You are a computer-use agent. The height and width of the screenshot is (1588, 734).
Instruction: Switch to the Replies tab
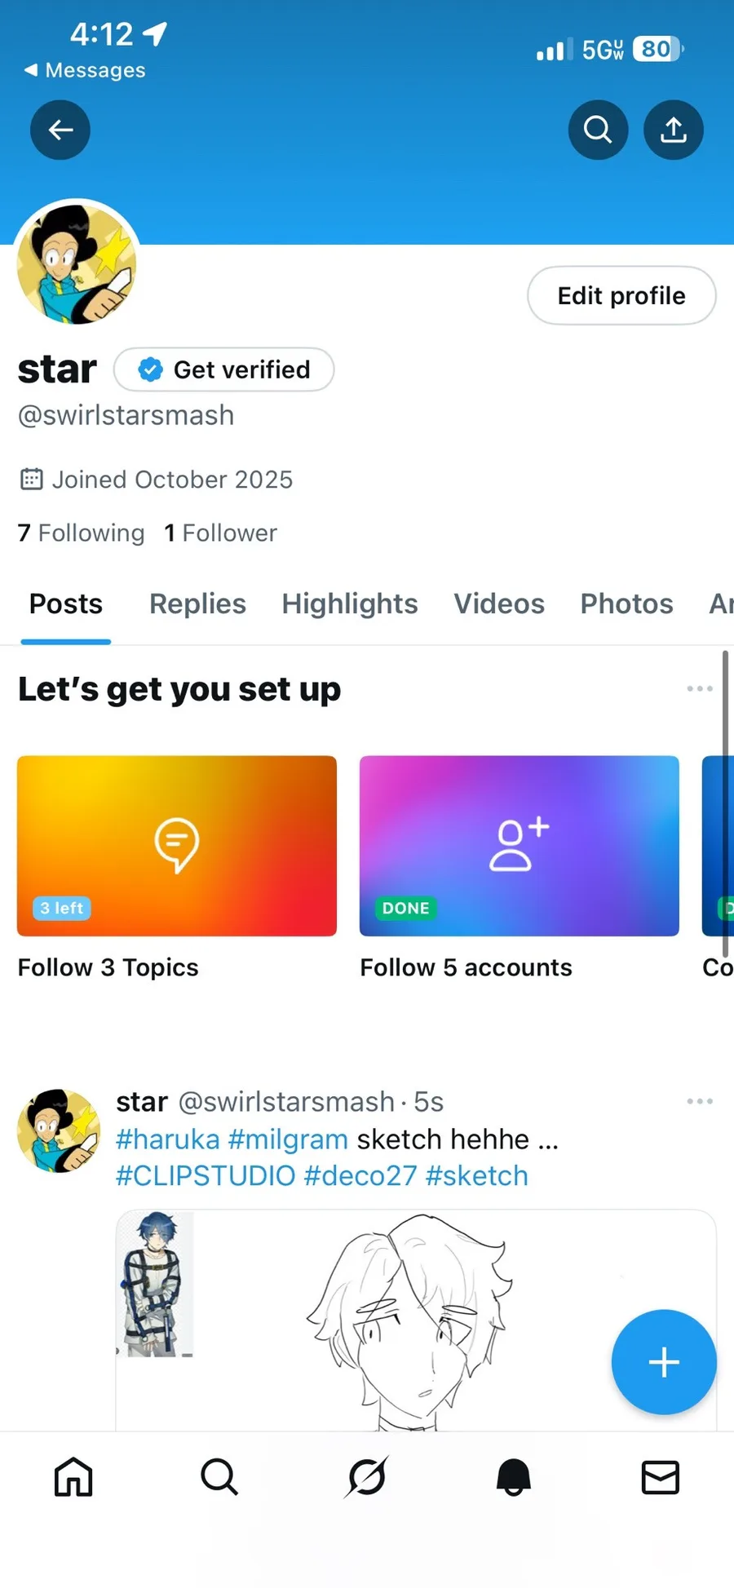[197, 604]
